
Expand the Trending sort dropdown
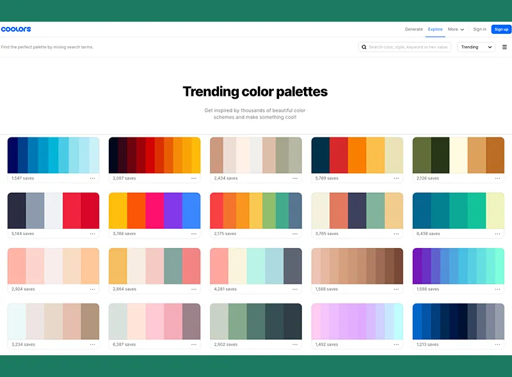pos(477,47)
